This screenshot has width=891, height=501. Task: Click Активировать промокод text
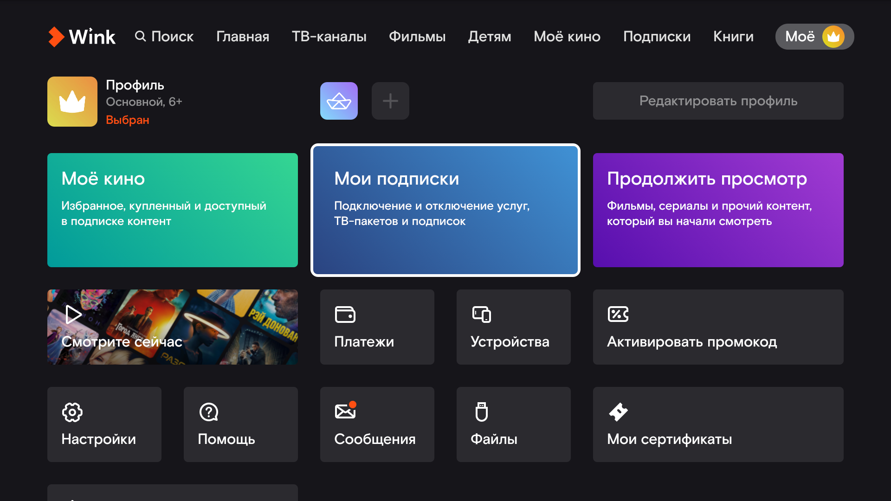tap(692, 342)
